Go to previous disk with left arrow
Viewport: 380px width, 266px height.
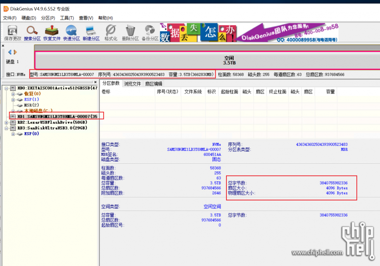pyautogui.click(x=10, y=52)
